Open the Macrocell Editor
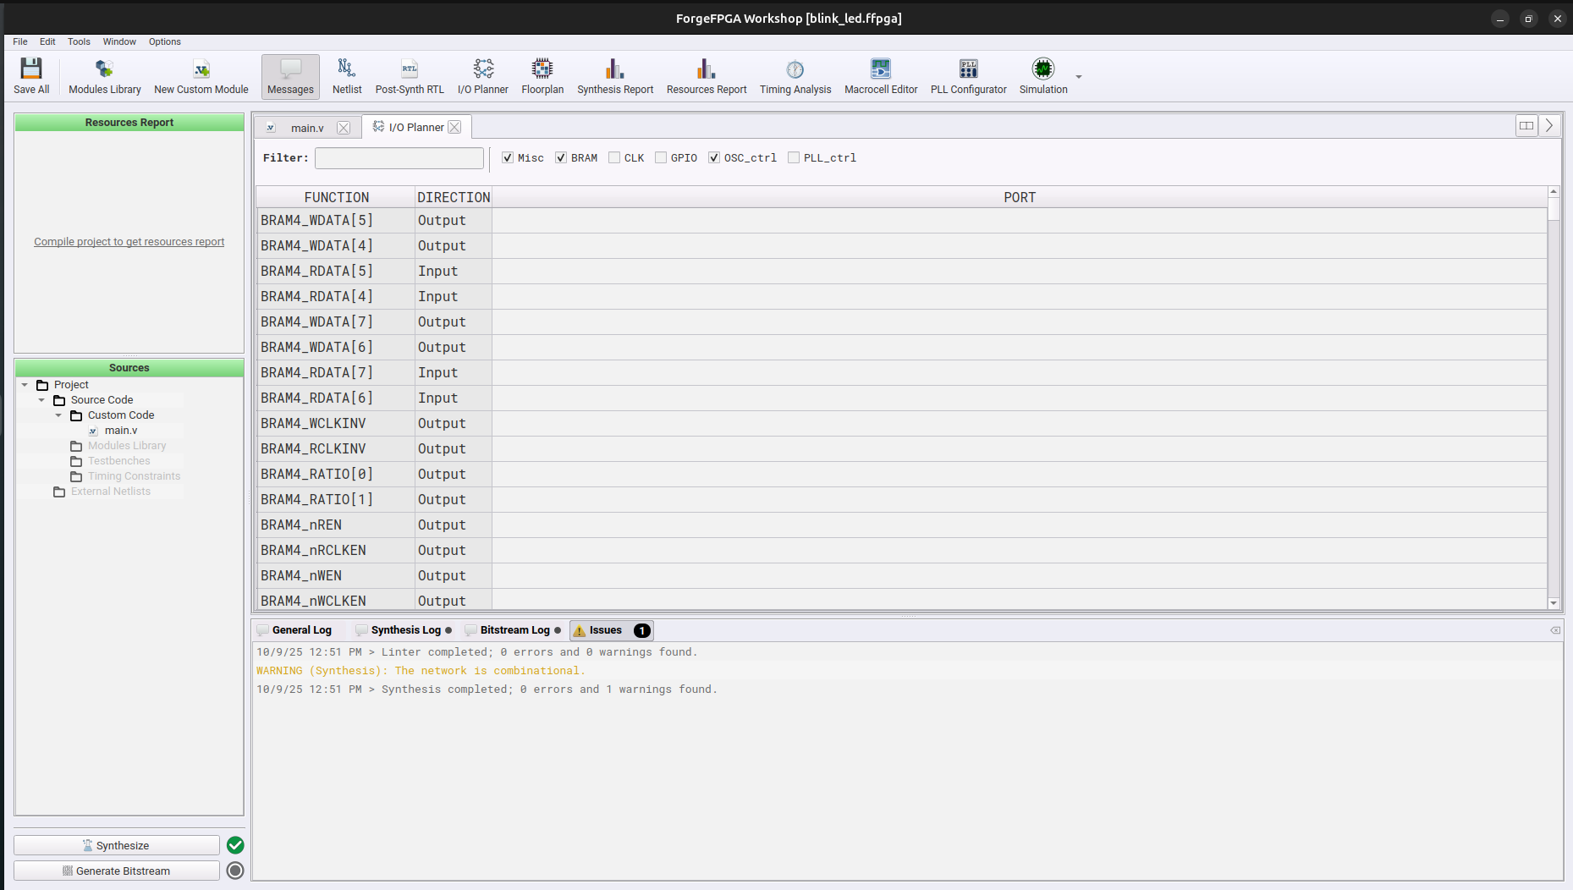1573x890 pixels. (880, 76)
